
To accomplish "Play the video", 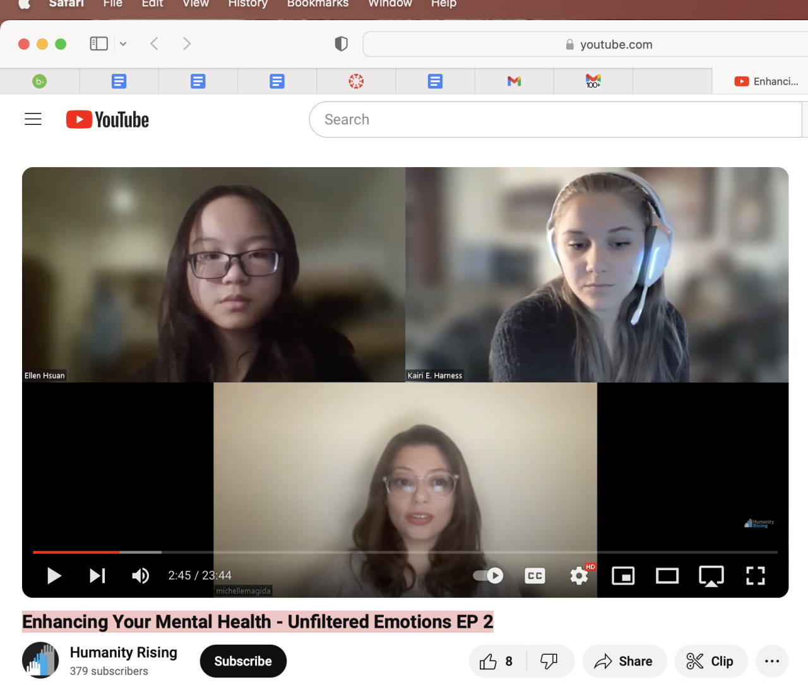I will coord(54,575).
